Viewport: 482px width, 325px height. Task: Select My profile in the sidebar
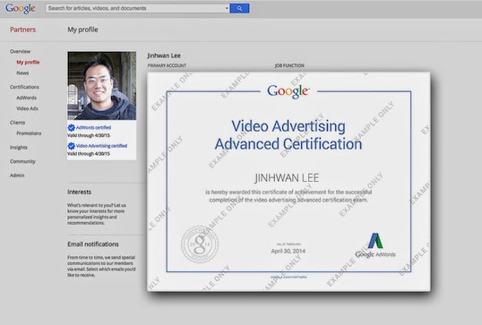click(x=28, y=62)
